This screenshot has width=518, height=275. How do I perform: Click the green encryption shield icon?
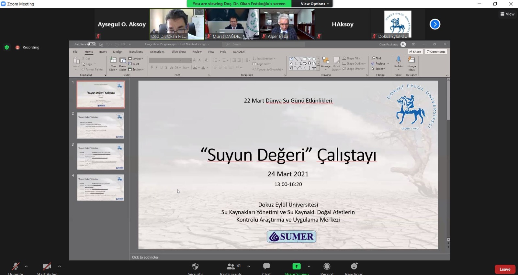6,47
